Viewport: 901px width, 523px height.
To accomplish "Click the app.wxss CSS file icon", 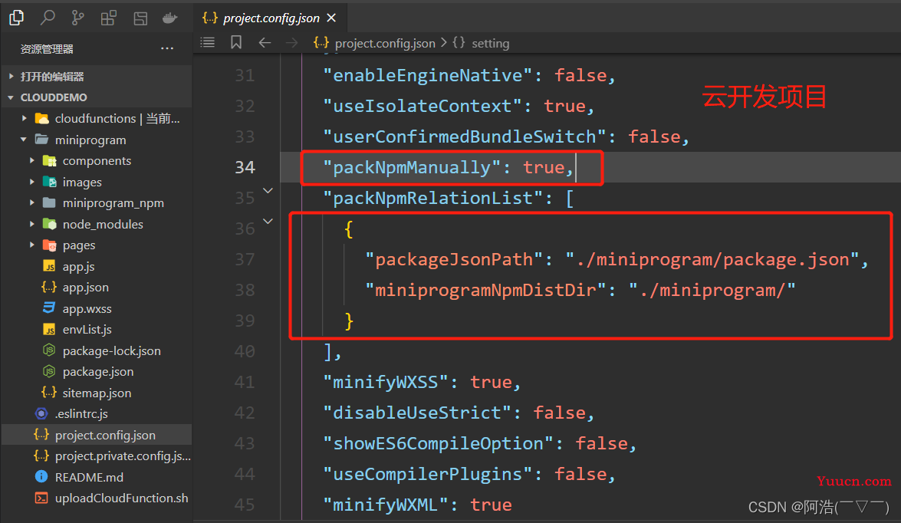I will coord(49,308).
